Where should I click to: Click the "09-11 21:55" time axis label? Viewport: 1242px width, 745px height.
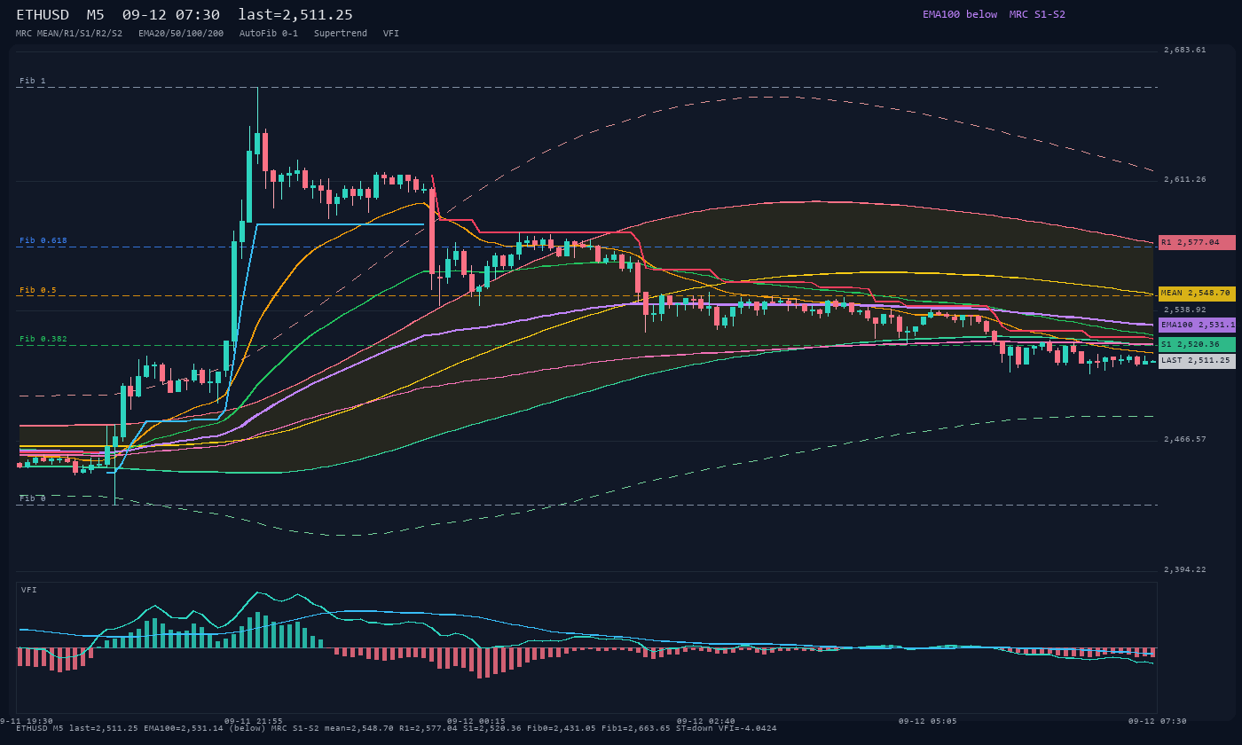coord(254,721)
